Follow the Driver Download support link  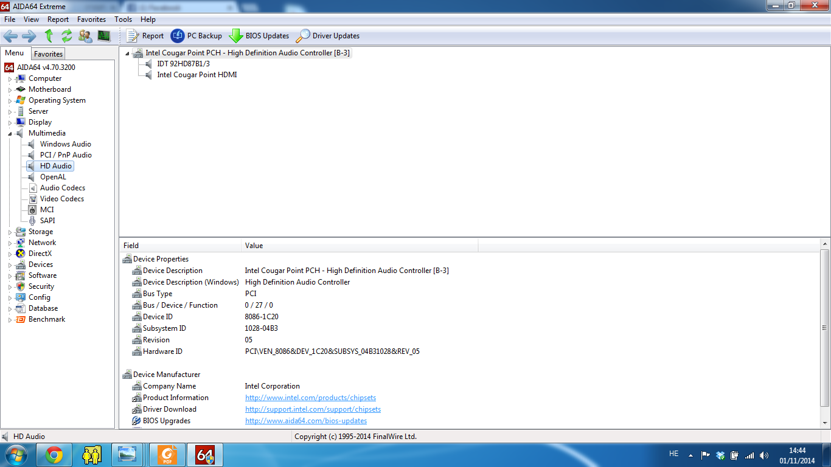tap(313, 409)
